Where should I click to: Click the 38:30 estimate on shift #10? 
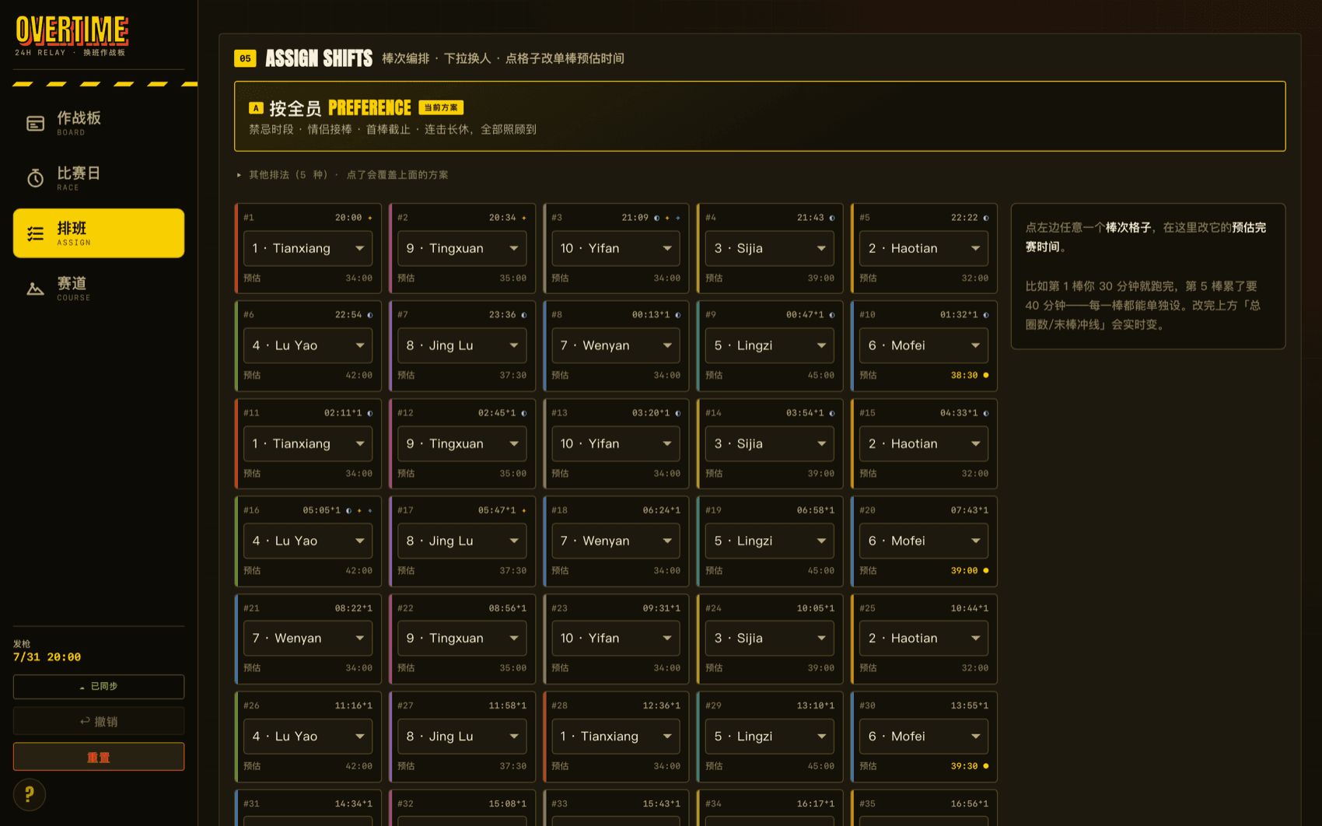pyautogui.click(x=964, y=375)
